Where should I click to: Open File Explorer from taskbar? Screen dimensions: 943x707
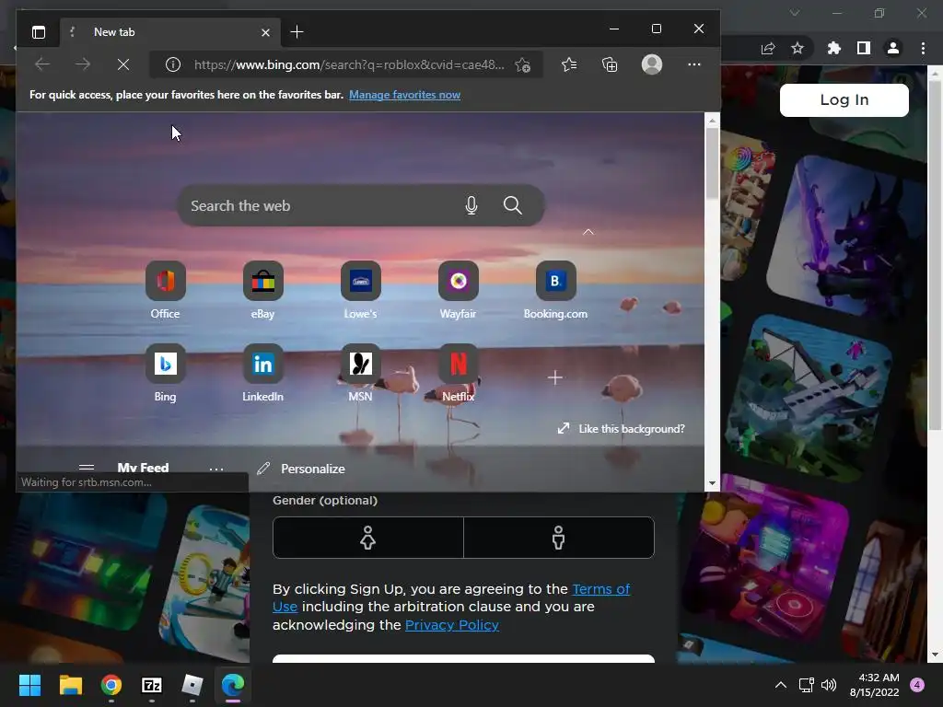click(x=70, y=685)
